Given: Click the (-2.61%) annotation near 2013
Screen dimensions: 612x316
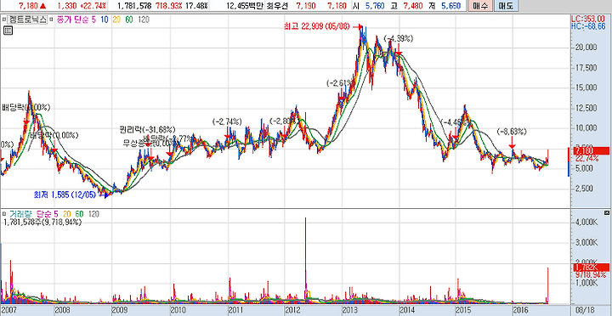Looking at the screenshot, I should tap(339, 83).
